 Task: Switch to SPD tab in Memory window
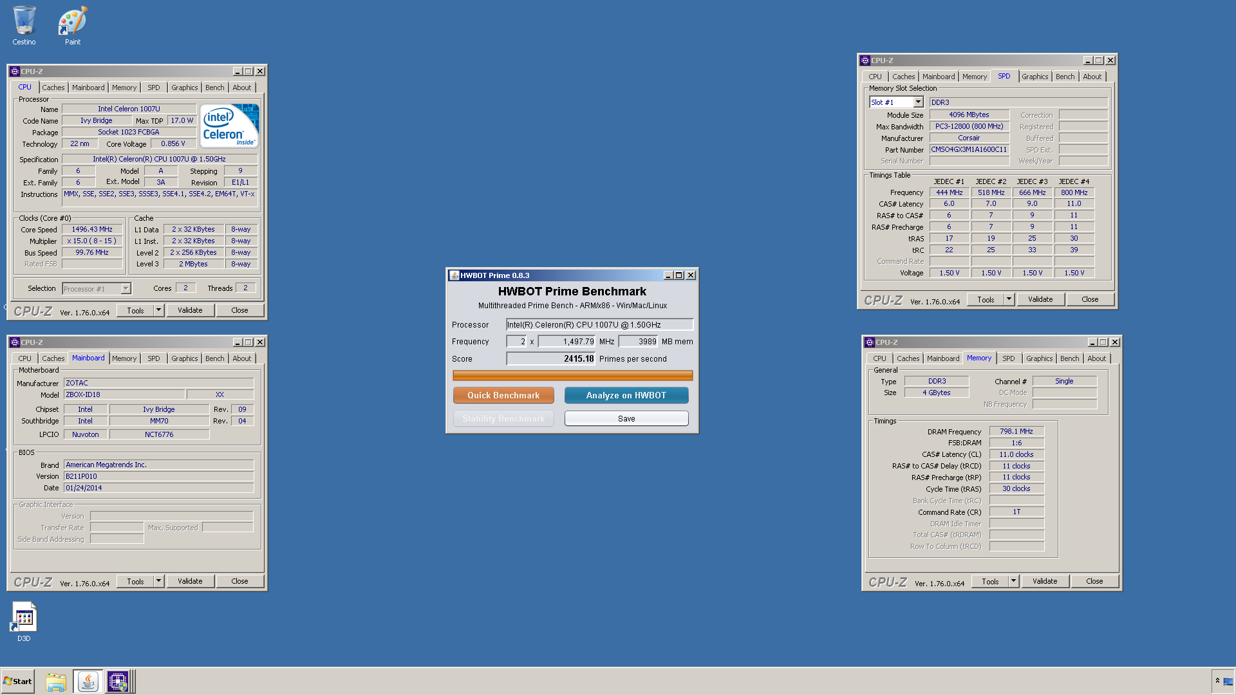pyautogui.click(x=1008, y=358)
